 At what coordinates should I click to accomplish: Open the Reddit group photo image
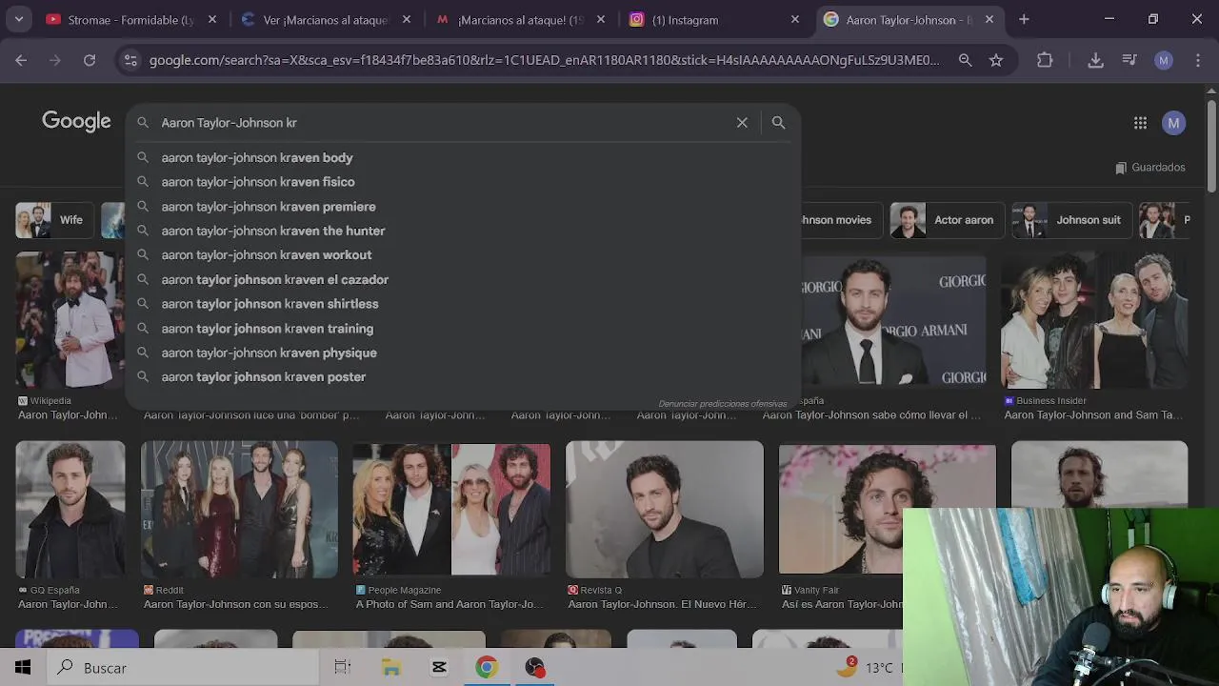(239, 509)
